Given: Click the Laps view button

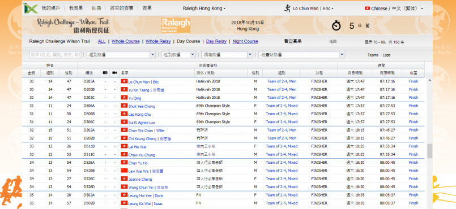Looking at the screenshot, I should tap(386, 55).
